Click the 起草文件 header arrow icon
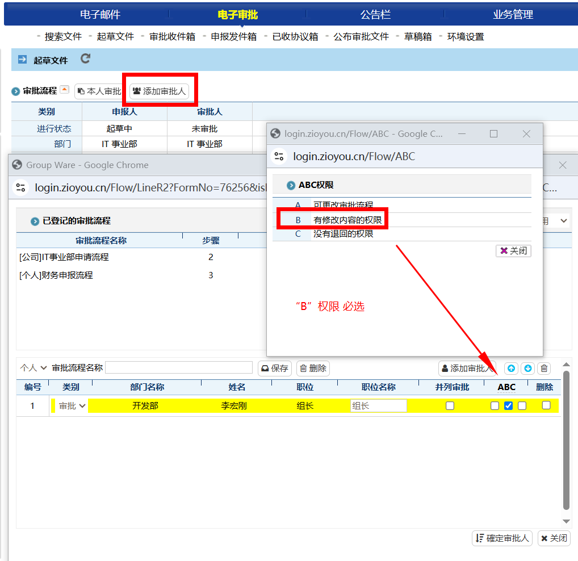Screen dimensions: 578x561 coord(23,60)
